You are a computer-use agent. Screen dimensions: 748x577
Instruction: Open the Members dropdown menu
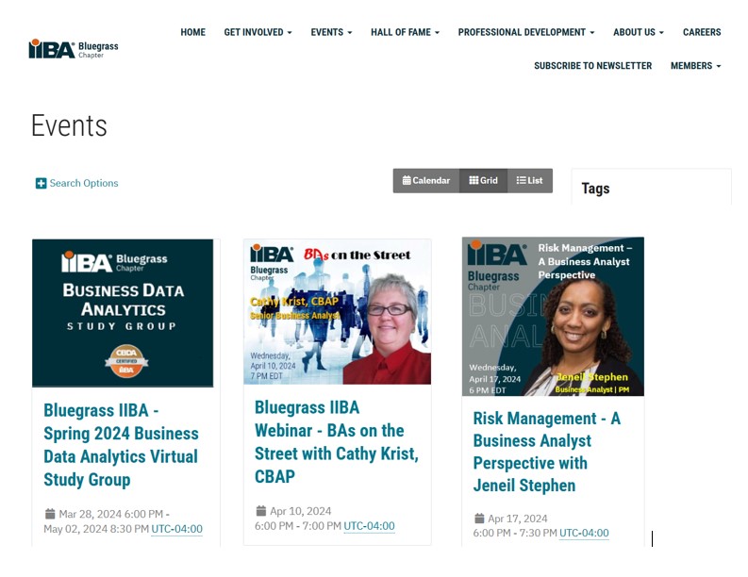point(695,66)
